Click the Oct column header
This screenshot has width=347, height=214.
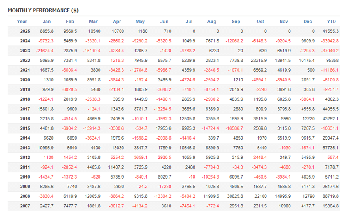(260, 22)
